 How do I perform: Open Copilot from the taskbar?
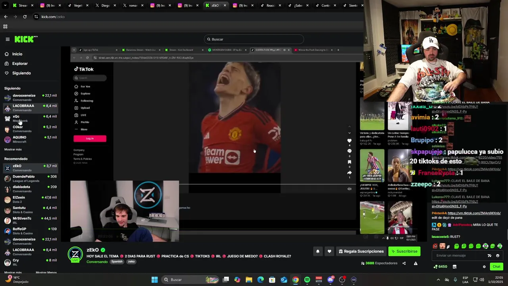(x=237, y=280)
